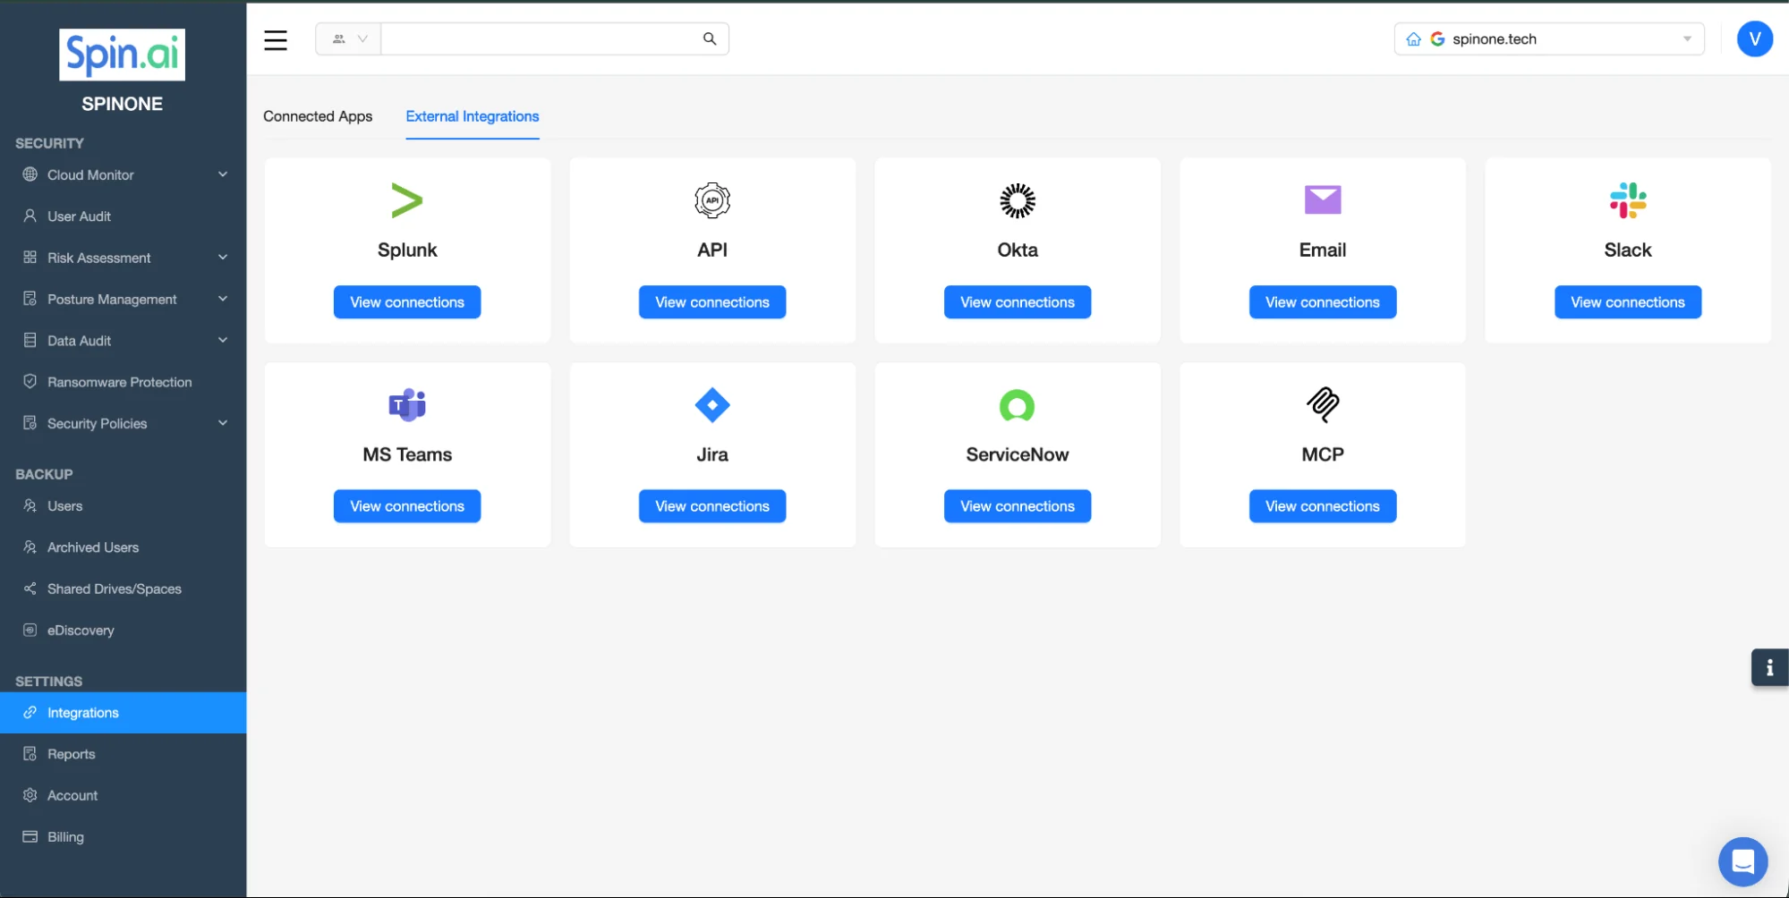Image resolution: width=1789 pixels, height=898 pixels.
Task: Click the Slack logo icon
Action: 1628,200
